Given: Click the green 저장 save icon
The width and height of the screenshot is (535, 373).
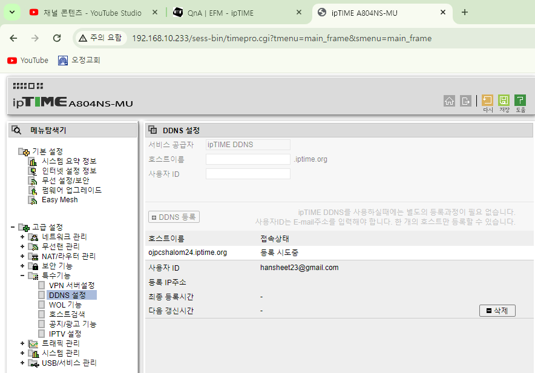Looking at the screenshot, I should click(x=504, y=101).
